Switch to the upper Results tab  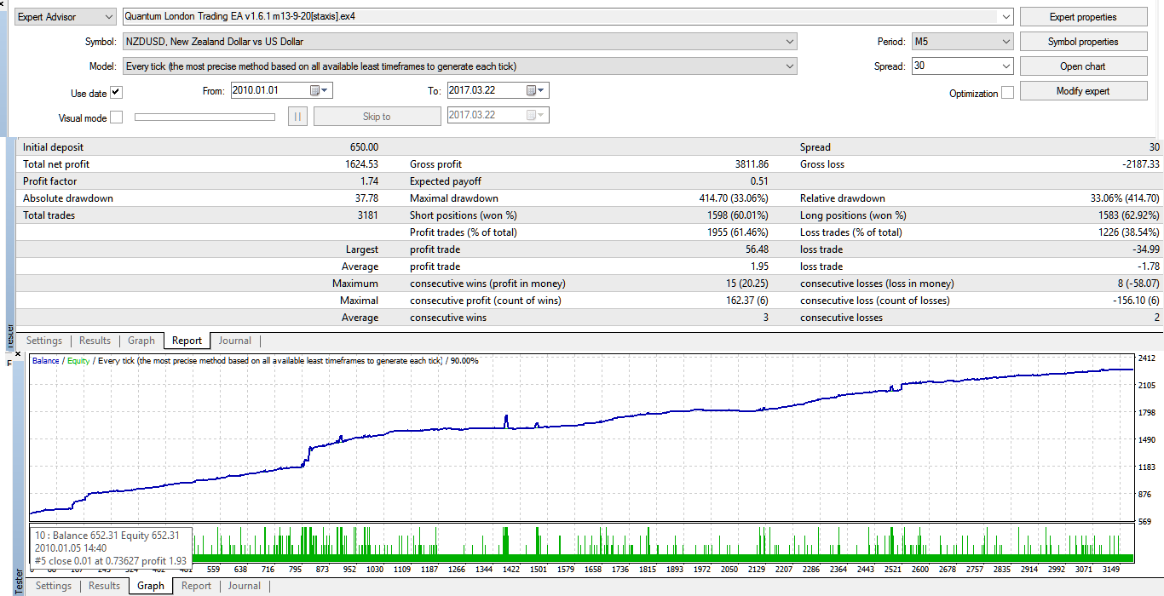[95, 341]
